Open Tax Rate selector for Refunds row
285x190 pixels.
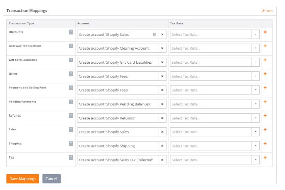[x=256, y=118]
